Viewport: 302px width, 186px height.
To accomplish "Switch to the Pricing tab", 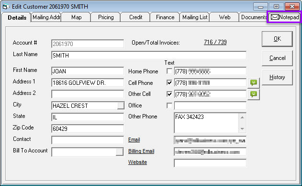I will point(106,17).
